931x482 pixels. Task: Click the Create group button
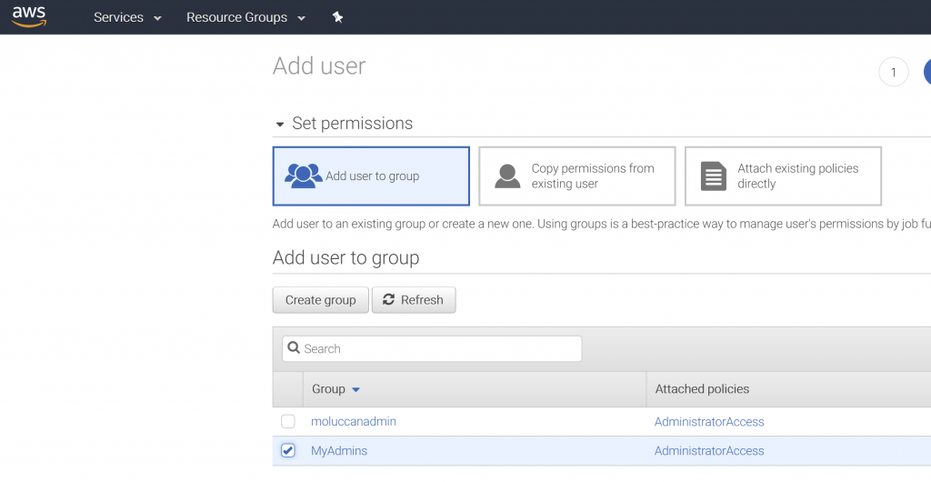tap(321, 300)
